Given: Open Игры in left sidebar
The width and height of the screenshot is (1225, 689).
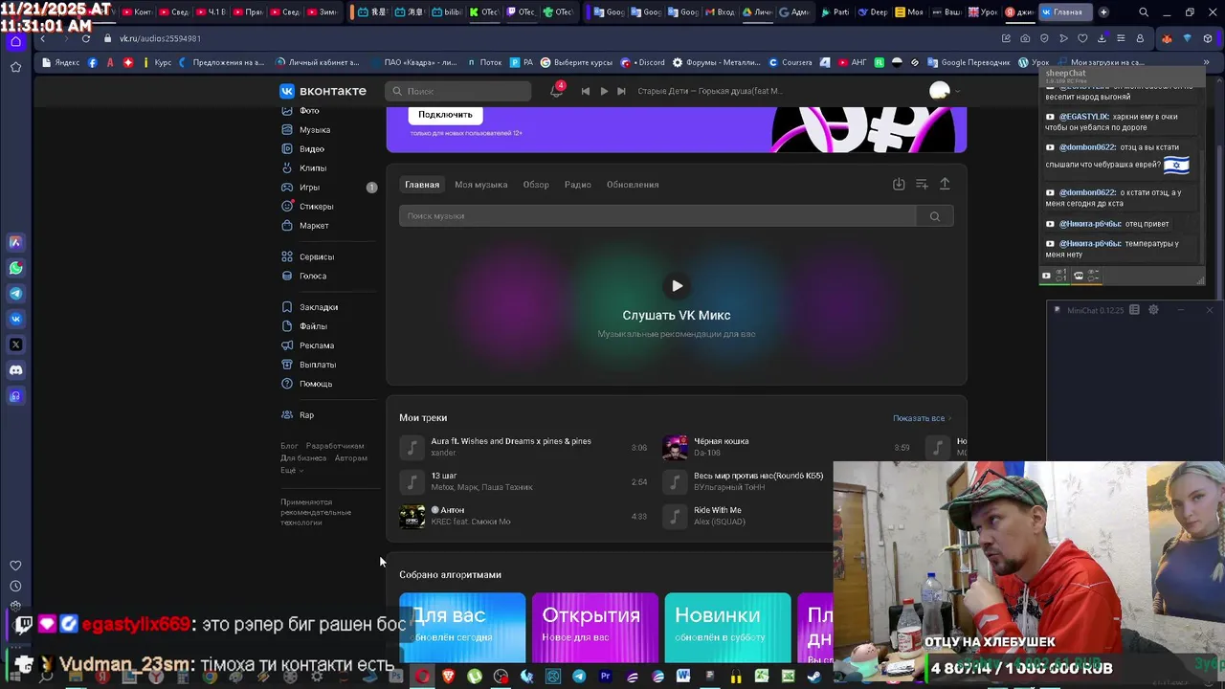Looking at the screenshot, I should (x=309, y=188).
